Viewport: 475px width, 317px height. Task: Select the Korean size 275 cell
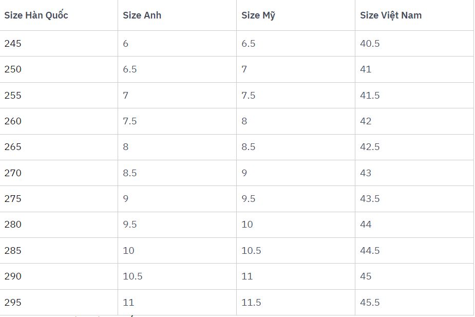click(13, 199)
